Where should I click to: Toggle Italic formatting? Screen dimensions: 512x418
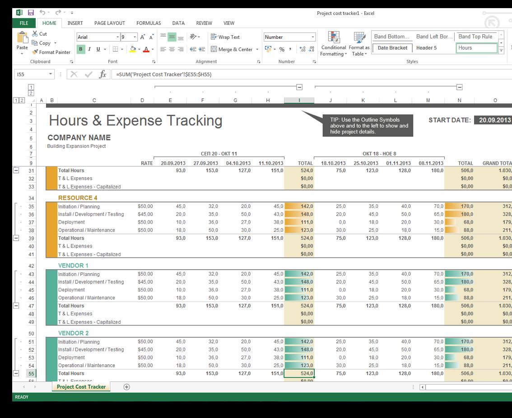89,49
